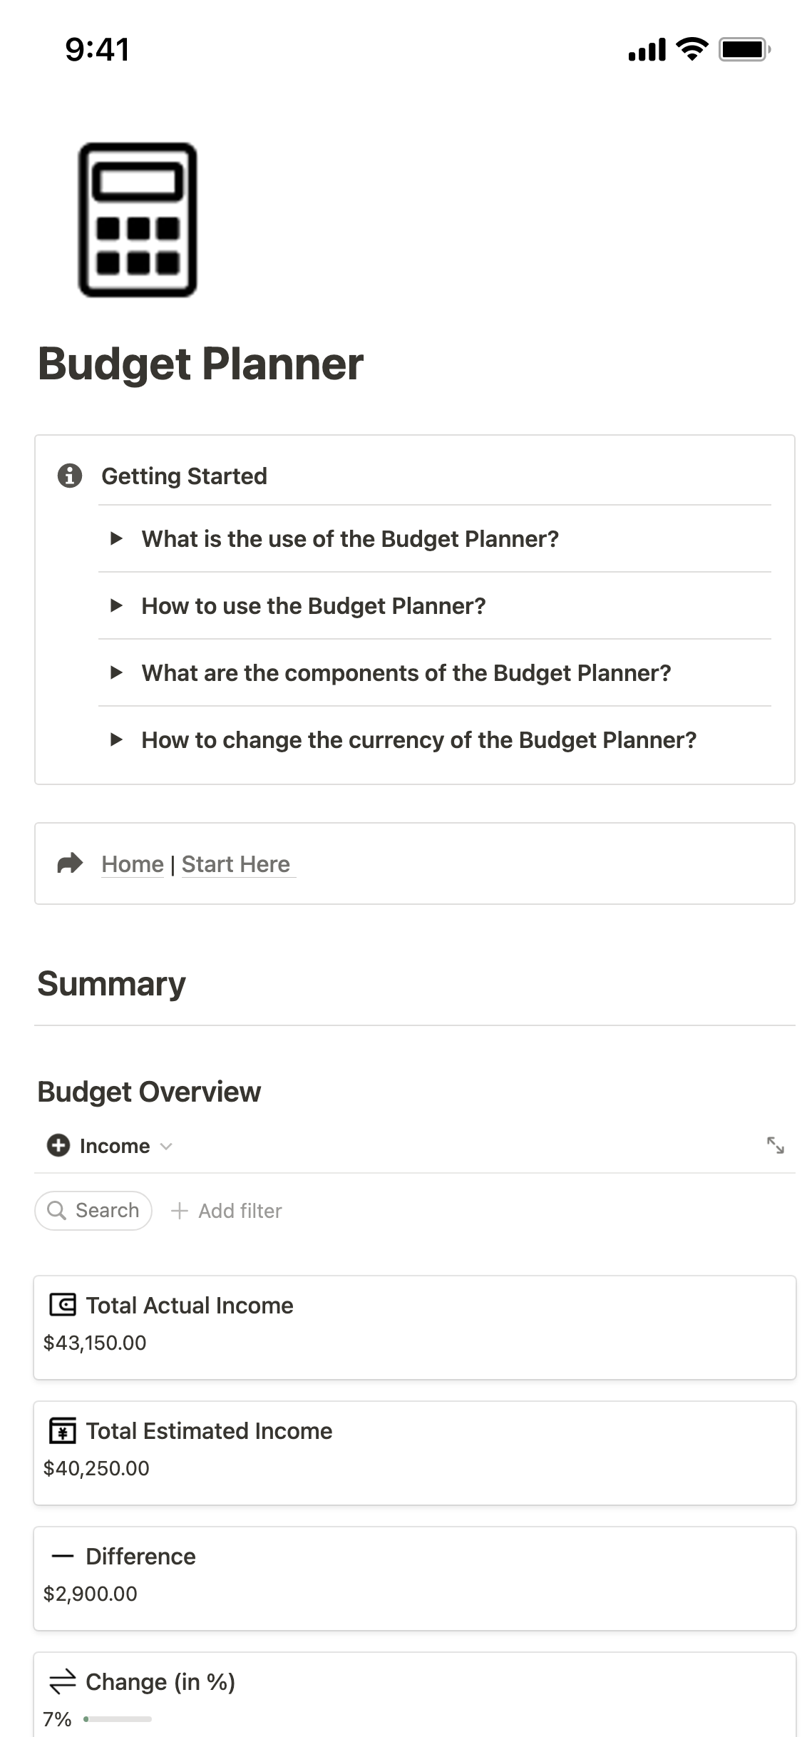The width and height of the screenshot is (802, 1737).
Task: Open the Start Here link
Action: [x=236, y=864]
